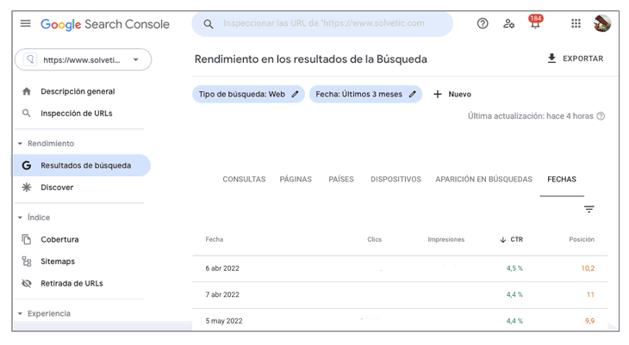The image size is (629, 345).
Task: Click the export download icon
Action: pyautogui.click(x=551, y=59)
